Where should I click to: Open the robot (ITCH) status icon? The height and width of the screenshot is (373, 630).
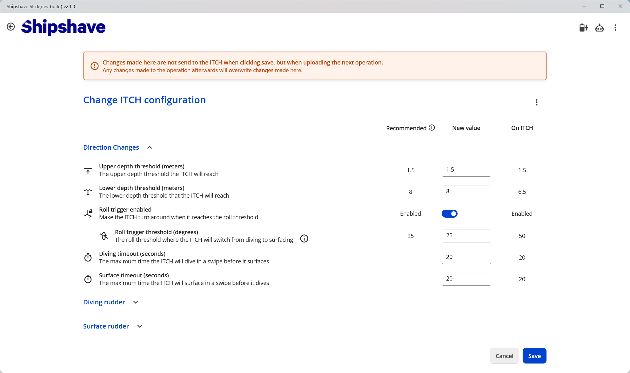600,28
